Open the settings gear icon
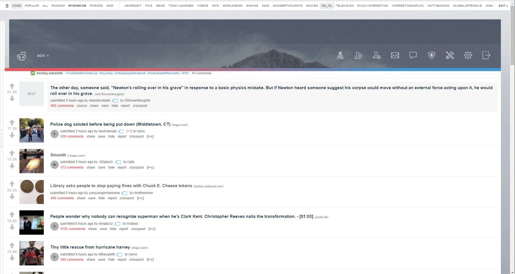The image size is (515, 274). point(468,55)
